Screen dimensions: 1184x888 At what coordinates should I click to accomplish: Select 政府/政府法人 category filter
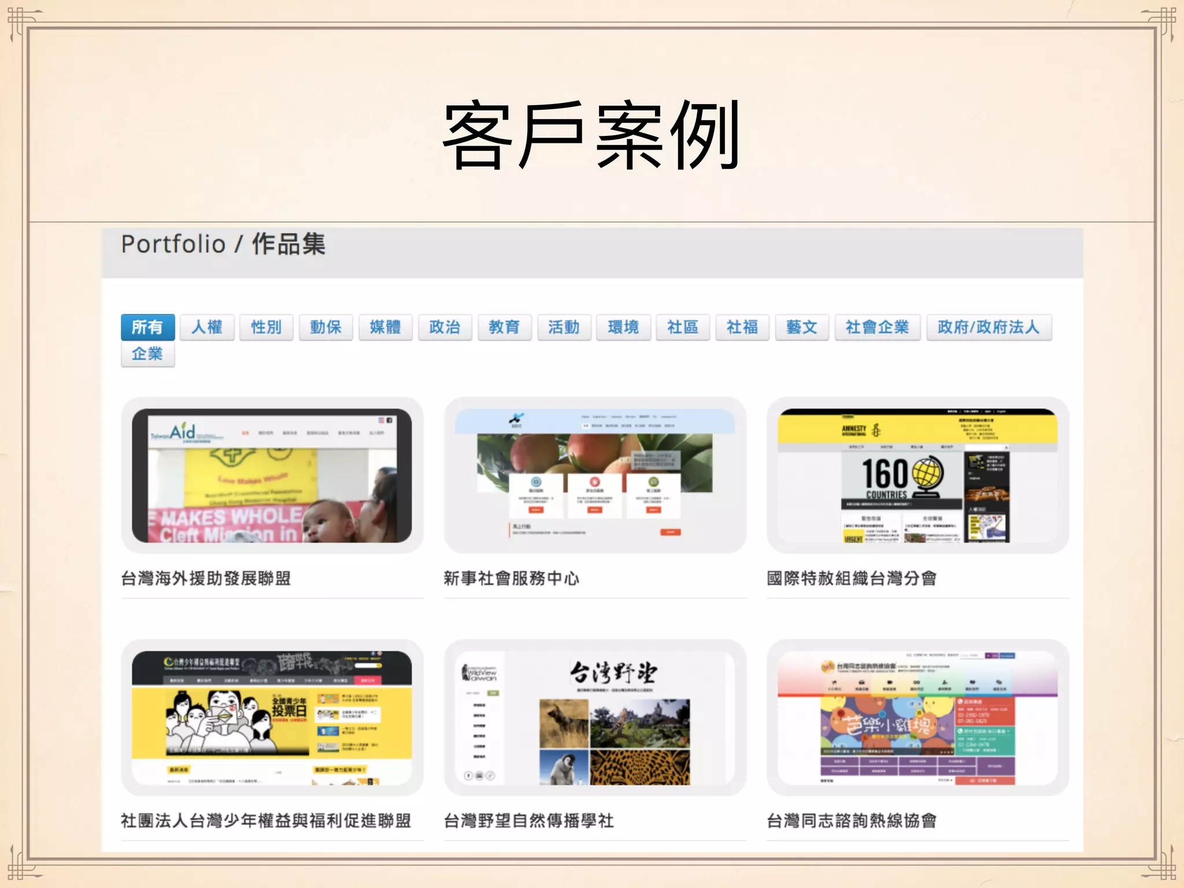pos(988,327)
